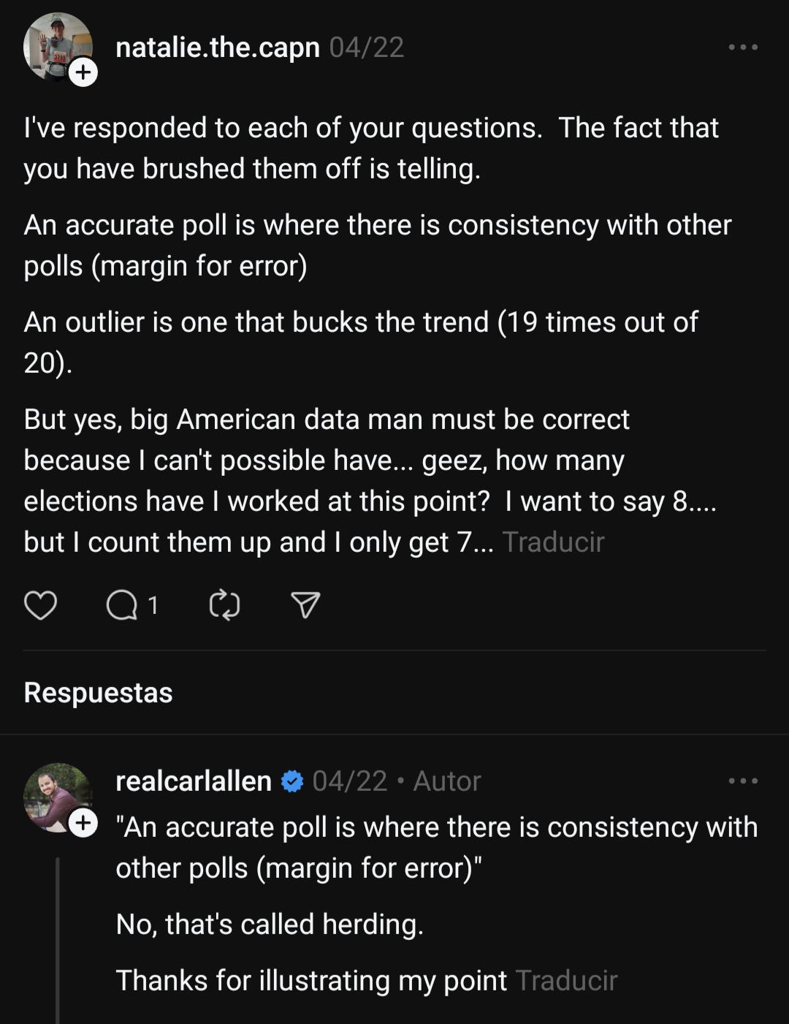Tap the reply count number 1

click(153, 606)
